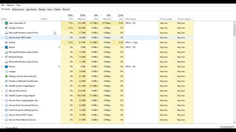Select the Google Chrome process name
Image resolution: width=236 pixels, height=132 pixels.
16,28
